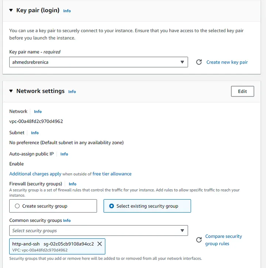Click refresh icon beside security groups dropdown
266x268 pixels.
[199, 240]
